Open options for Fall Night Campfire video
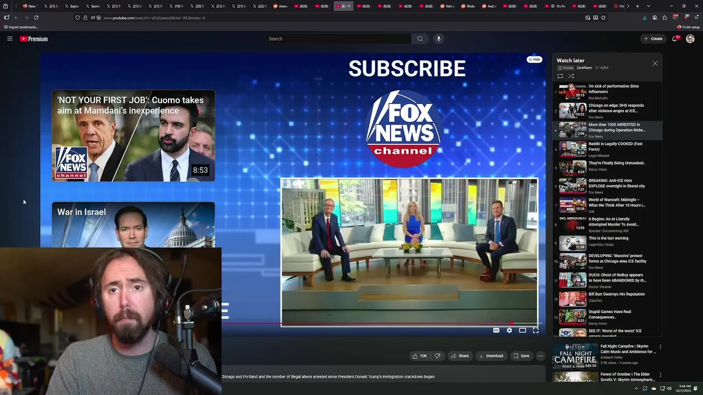703x395 pixels. (x=660, y=347)
